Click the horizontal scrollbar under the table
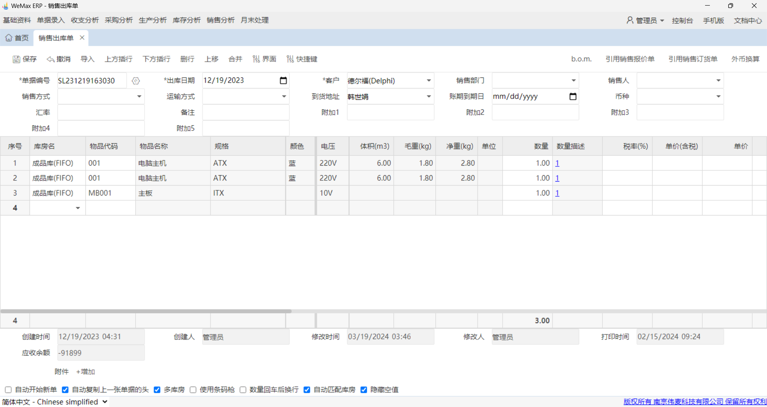Screen dimensions: 767x407 click(x=146, y=311)
